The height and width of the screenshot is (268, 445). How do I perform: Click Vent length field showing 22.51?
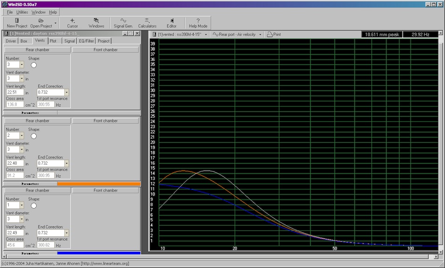click(15, 92)
